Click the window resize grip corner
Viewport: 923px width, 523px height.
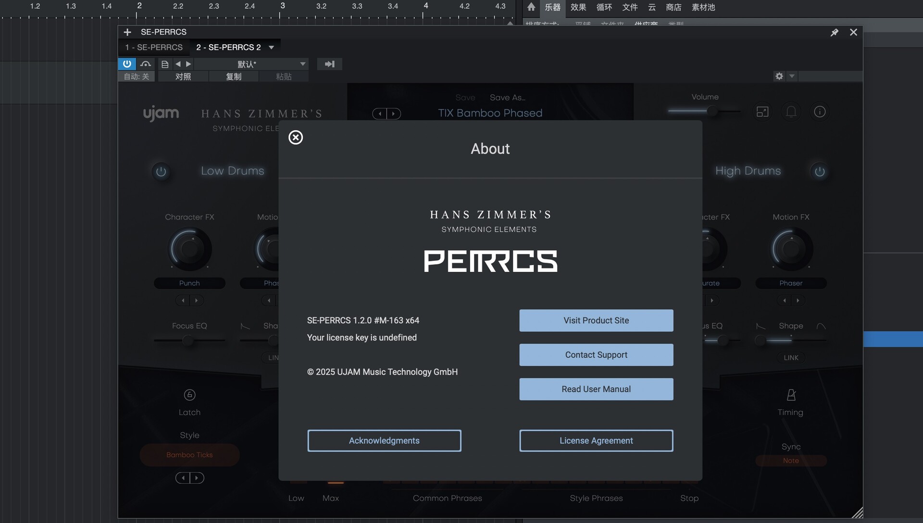click(x=857, y=513)
